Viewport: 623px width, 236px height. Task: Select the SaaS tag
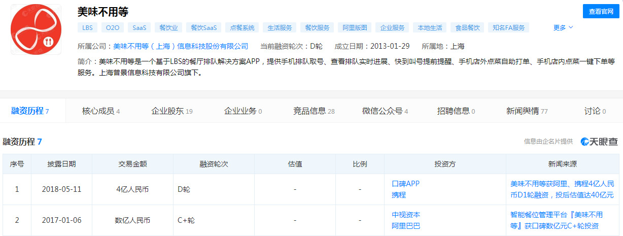(139, 27)
